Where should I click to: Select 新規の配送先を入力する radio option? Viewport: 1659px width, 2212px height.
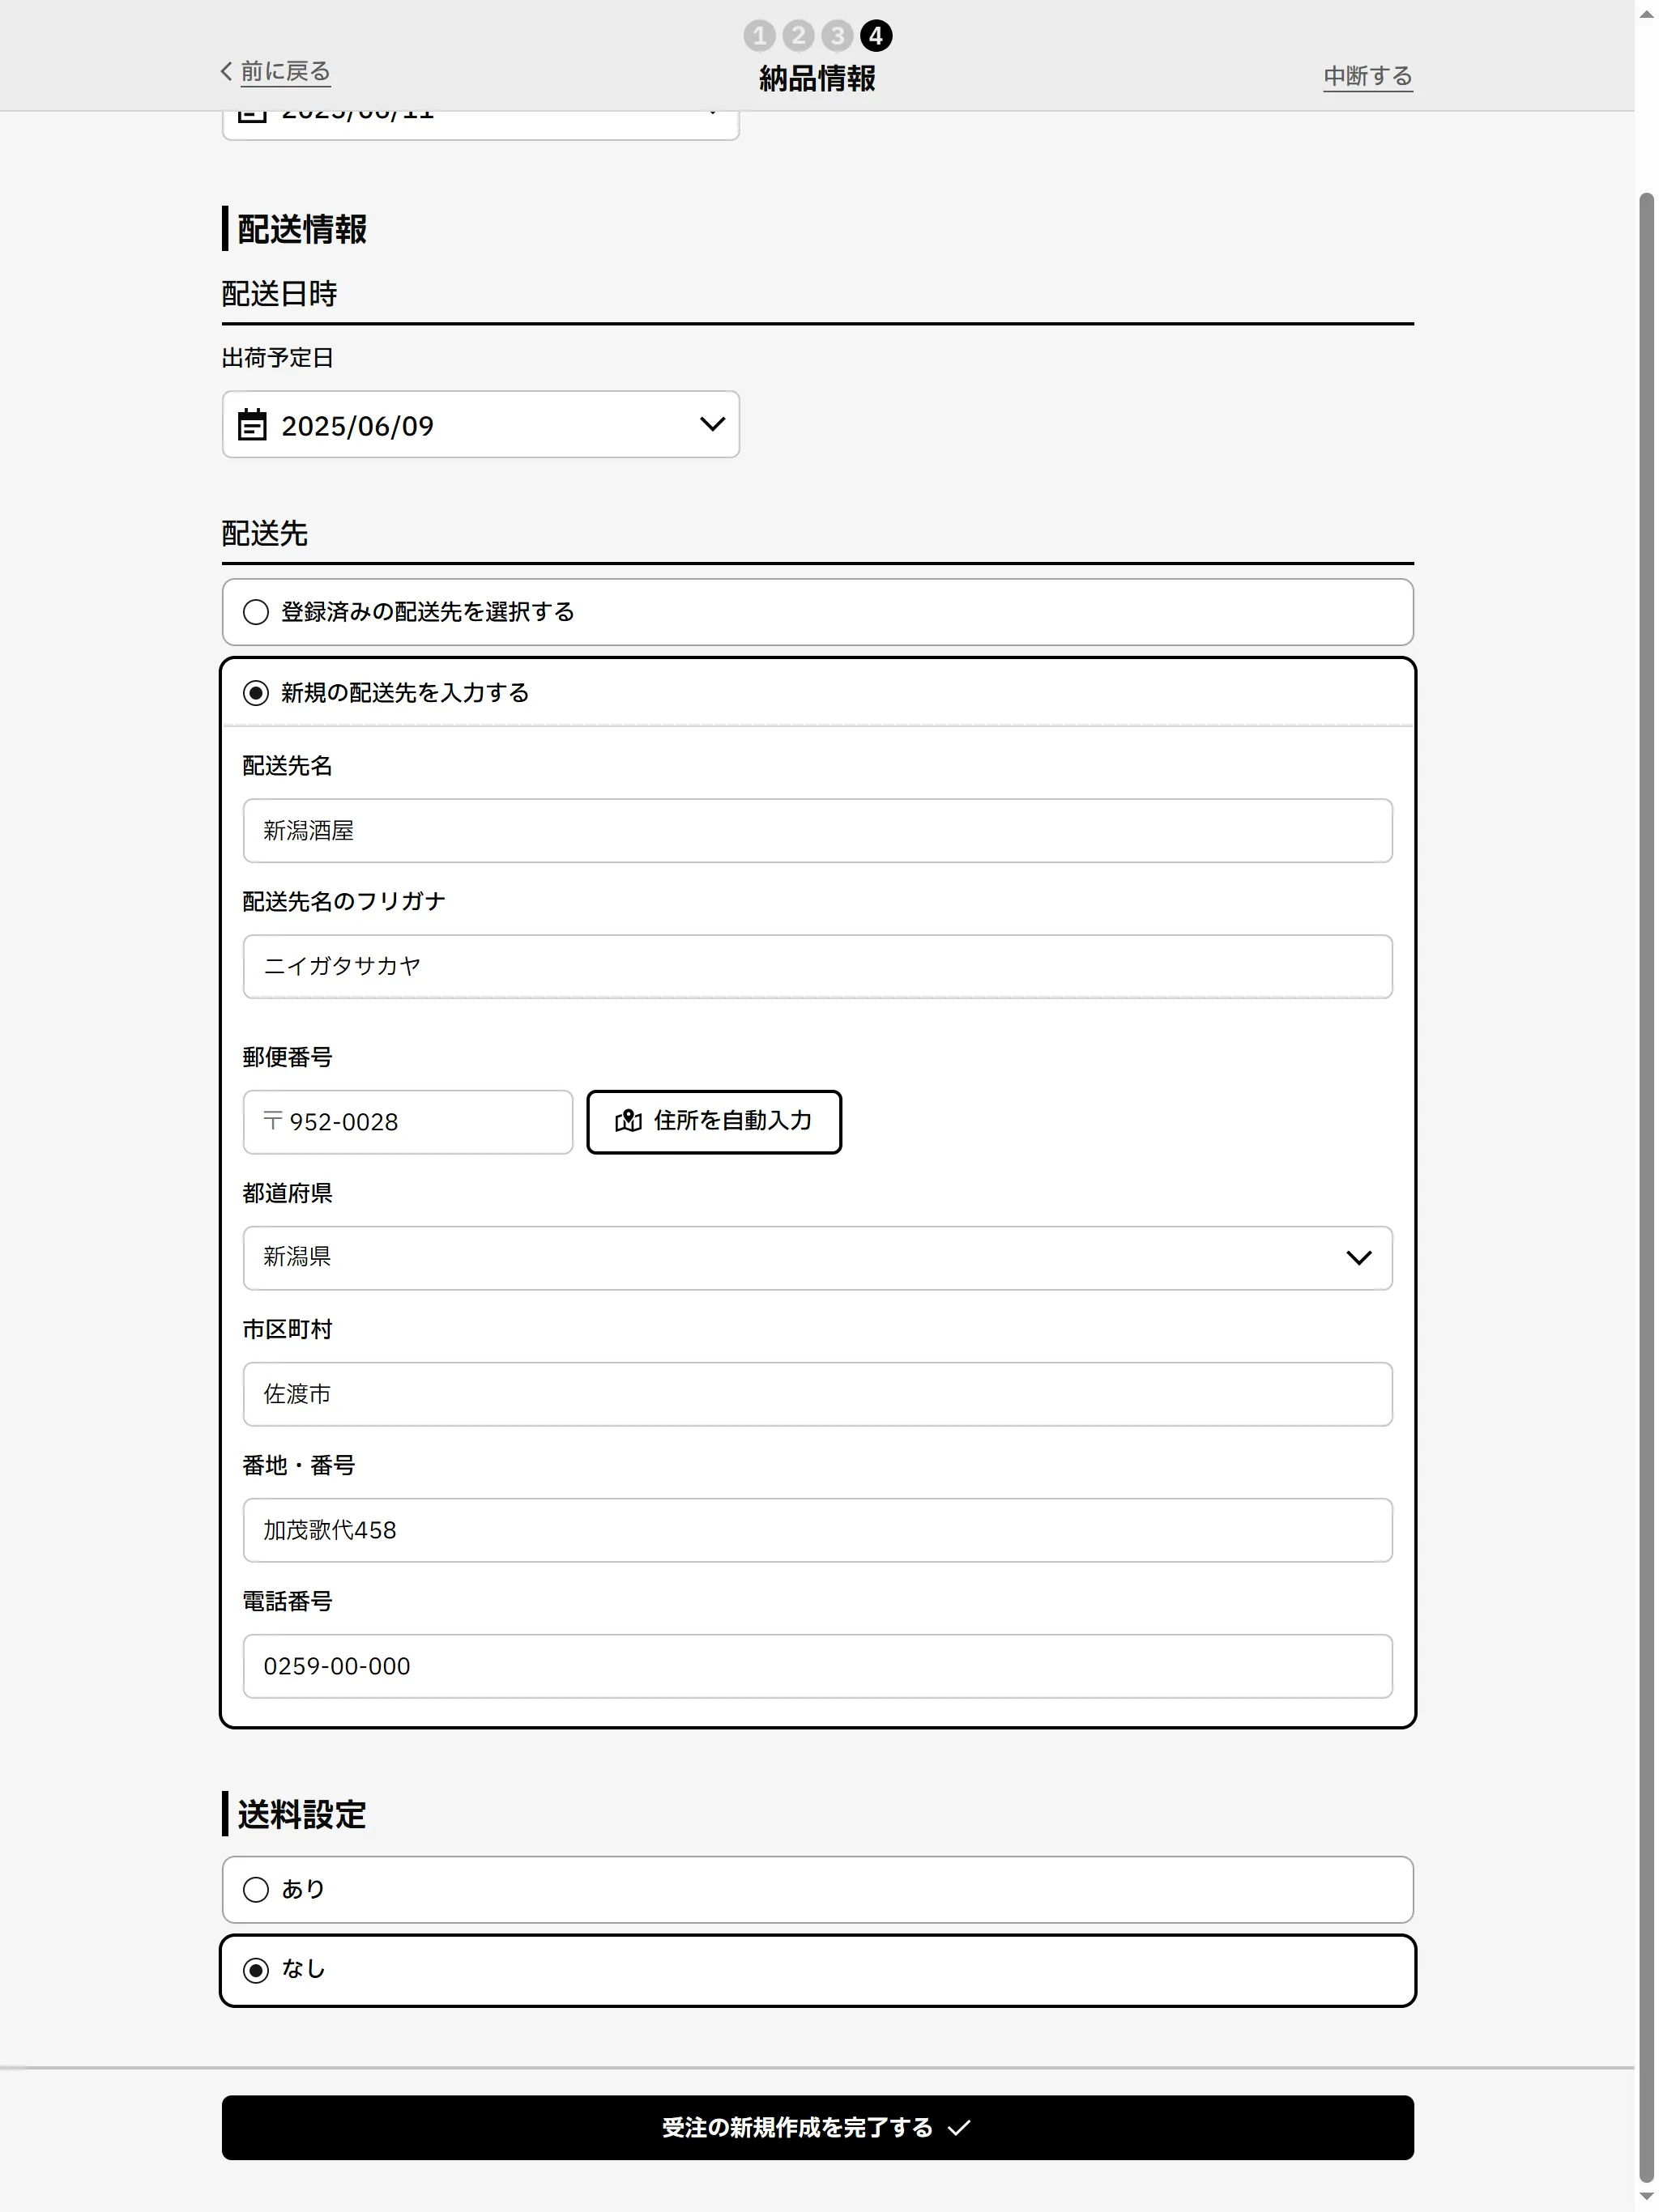pos(256,693)
